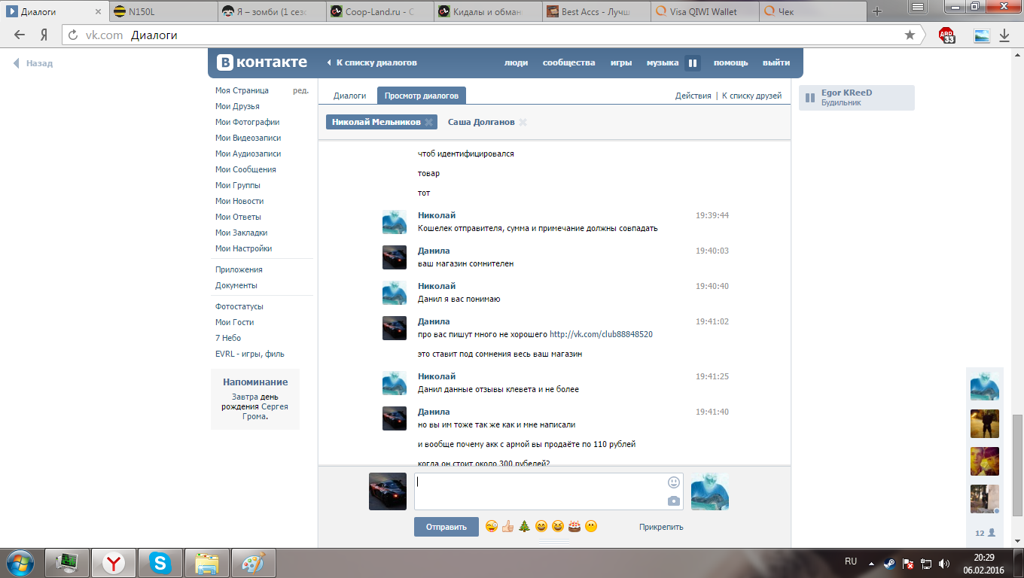
Task: Go back via К списку диалогов
Action: [x=372, y=63]
